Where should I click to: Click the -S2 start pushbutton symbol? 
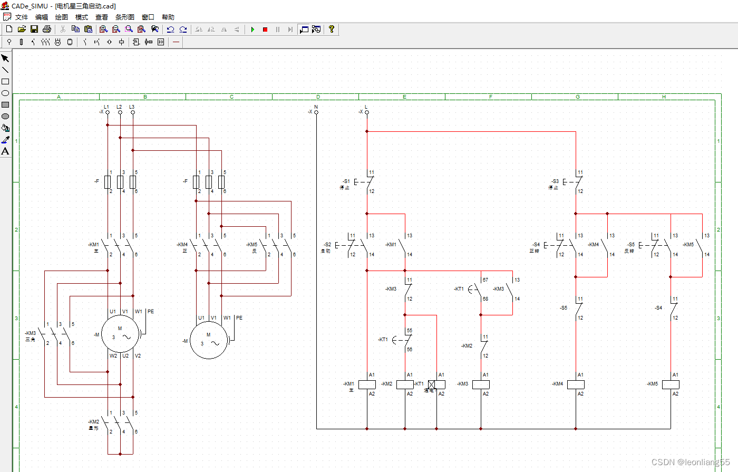tap(352, 245)
